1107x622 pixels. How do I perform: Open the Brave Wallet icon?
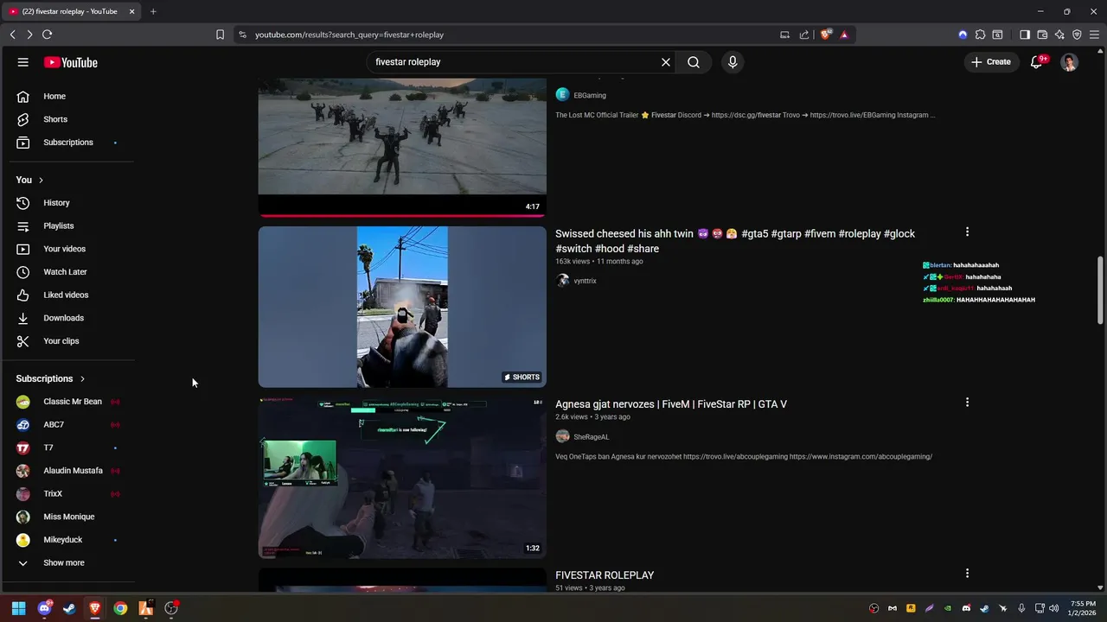tap(1042, 35)
